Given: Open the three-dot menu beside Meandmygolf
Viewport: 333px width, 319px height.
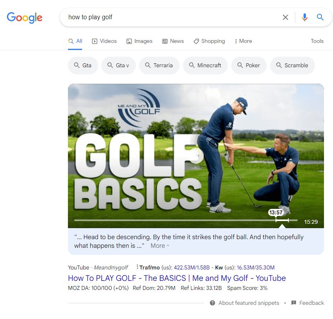Looking at the screenshot, I should click(137, 267).
